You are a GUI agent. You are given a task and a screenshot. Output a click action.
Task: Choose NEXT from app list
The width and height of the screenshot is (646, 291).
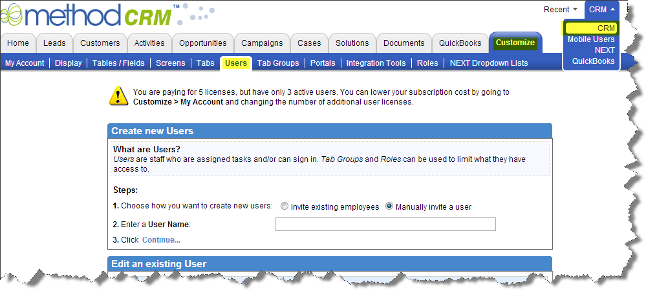click(604, 50)
